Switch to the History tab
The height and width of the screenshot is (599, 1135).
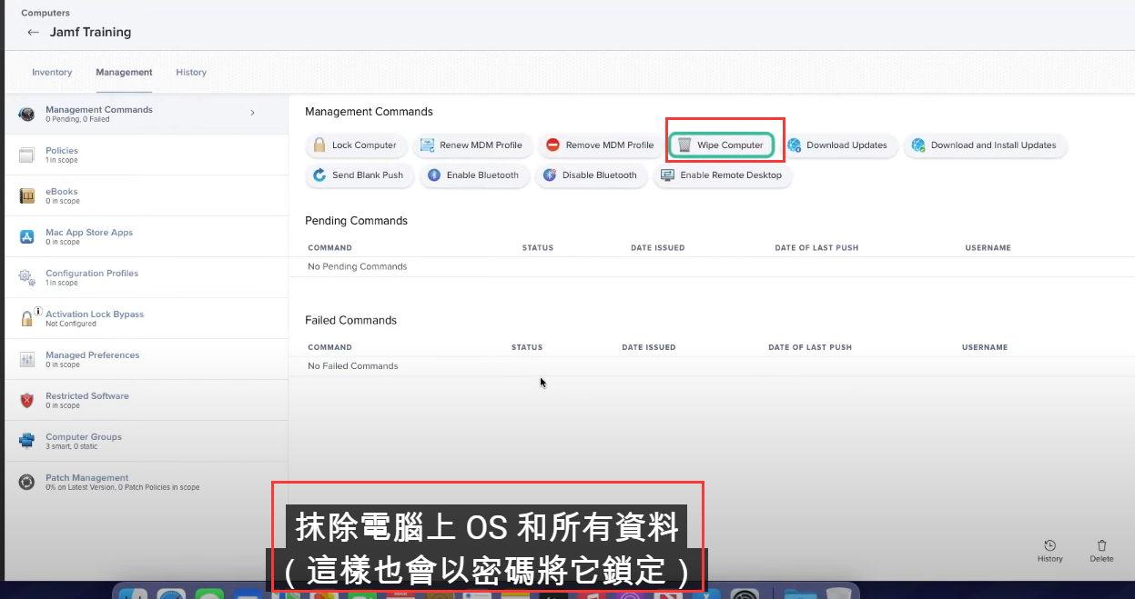coord(191,73)
